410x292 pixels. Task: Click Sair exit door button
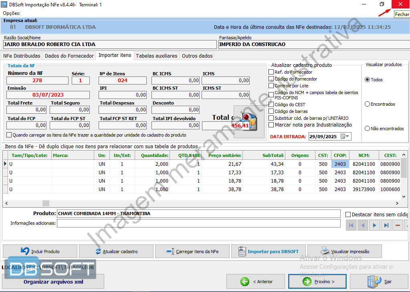pos(379,282)
